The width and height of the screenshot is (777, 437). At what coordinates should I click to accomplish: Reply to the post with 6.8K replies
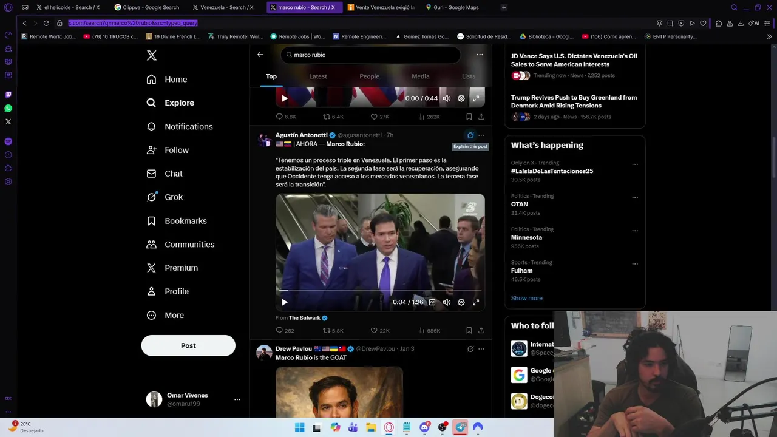pyautogui.click(x=286, y=117)
